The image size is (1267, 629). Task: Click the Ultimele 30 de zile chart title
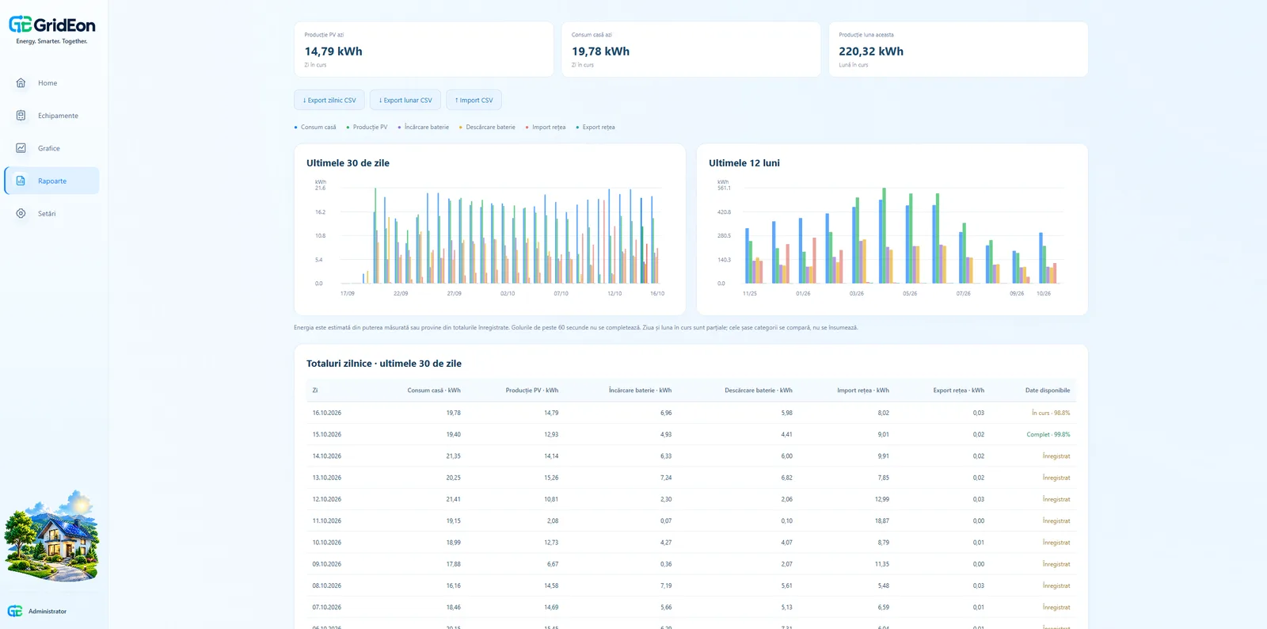click(348, 163)
